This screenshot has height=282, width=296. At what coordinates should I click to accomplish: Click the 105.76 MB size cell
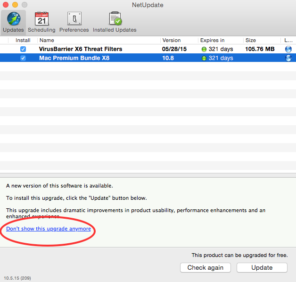coord(260,49)
